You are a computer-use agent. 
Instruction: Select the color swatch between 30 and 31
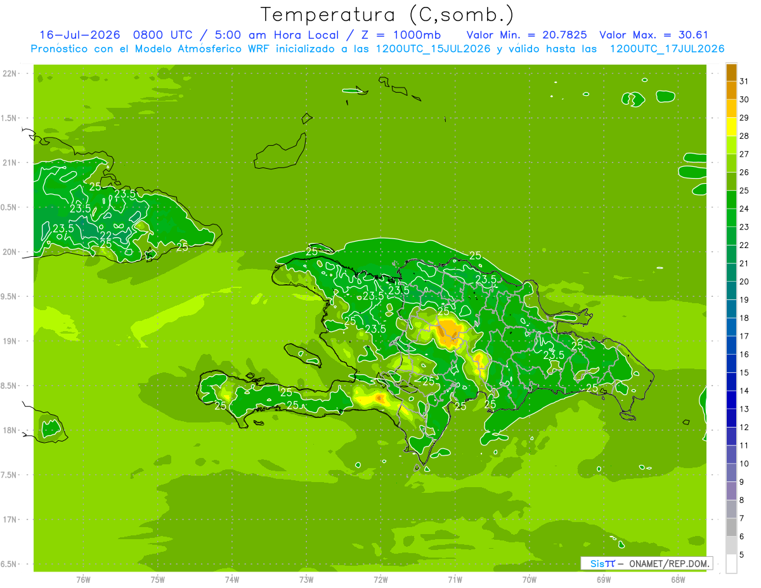coord(731,90)
